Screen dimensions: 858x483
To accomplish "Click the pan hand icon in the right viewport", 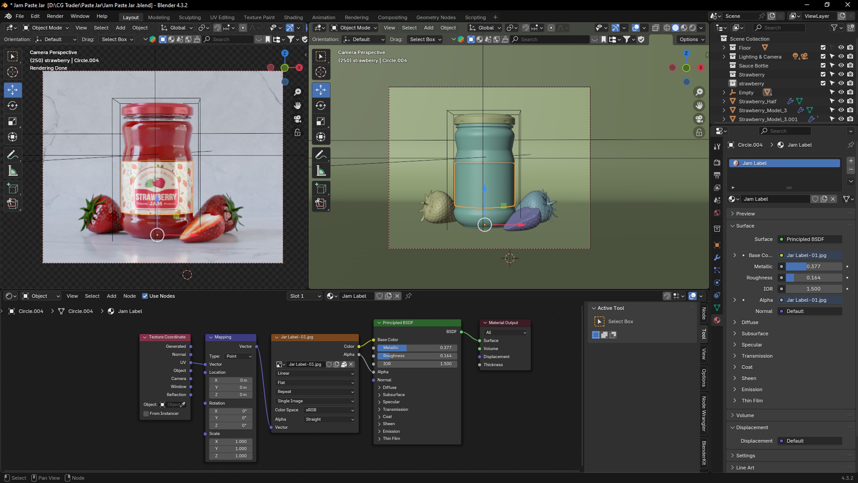I will coord(699,105).
